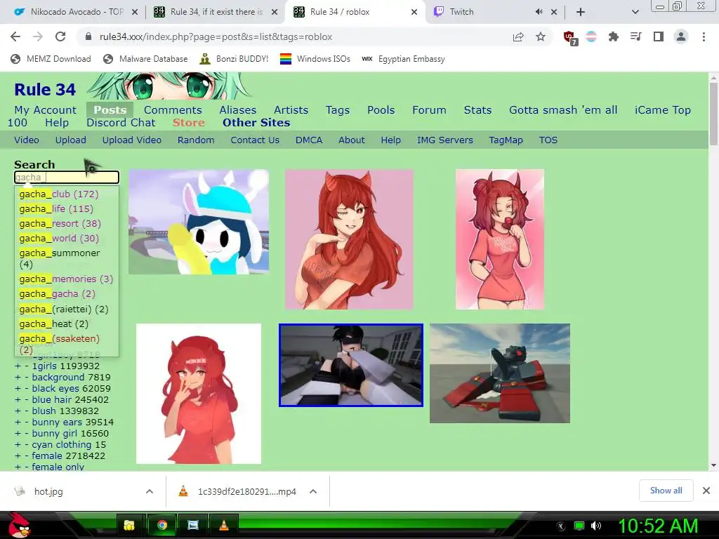Open the DMCA page
719x539 pixels.
click(x=309, y=140)
